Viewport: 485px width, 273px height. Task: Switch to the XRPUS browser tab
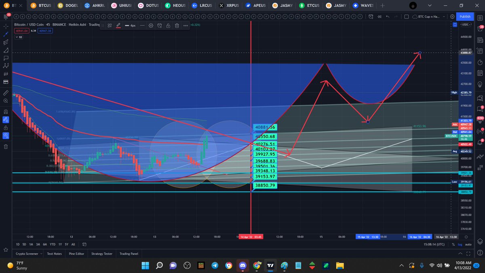coord(229,6)
